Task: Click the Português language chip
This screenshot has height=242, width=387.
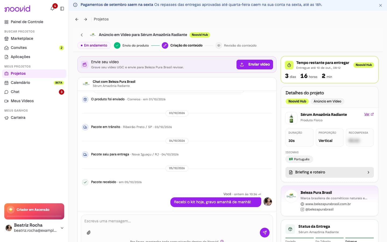Action: tap(299, 159)
